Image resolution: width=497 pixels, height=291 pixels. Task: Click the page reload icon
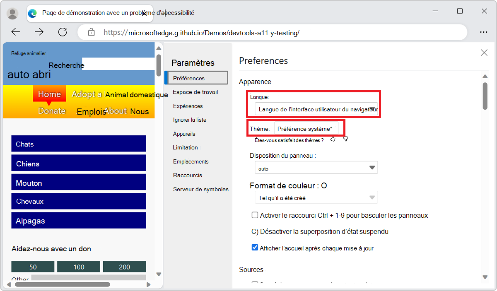coord(63,32)
